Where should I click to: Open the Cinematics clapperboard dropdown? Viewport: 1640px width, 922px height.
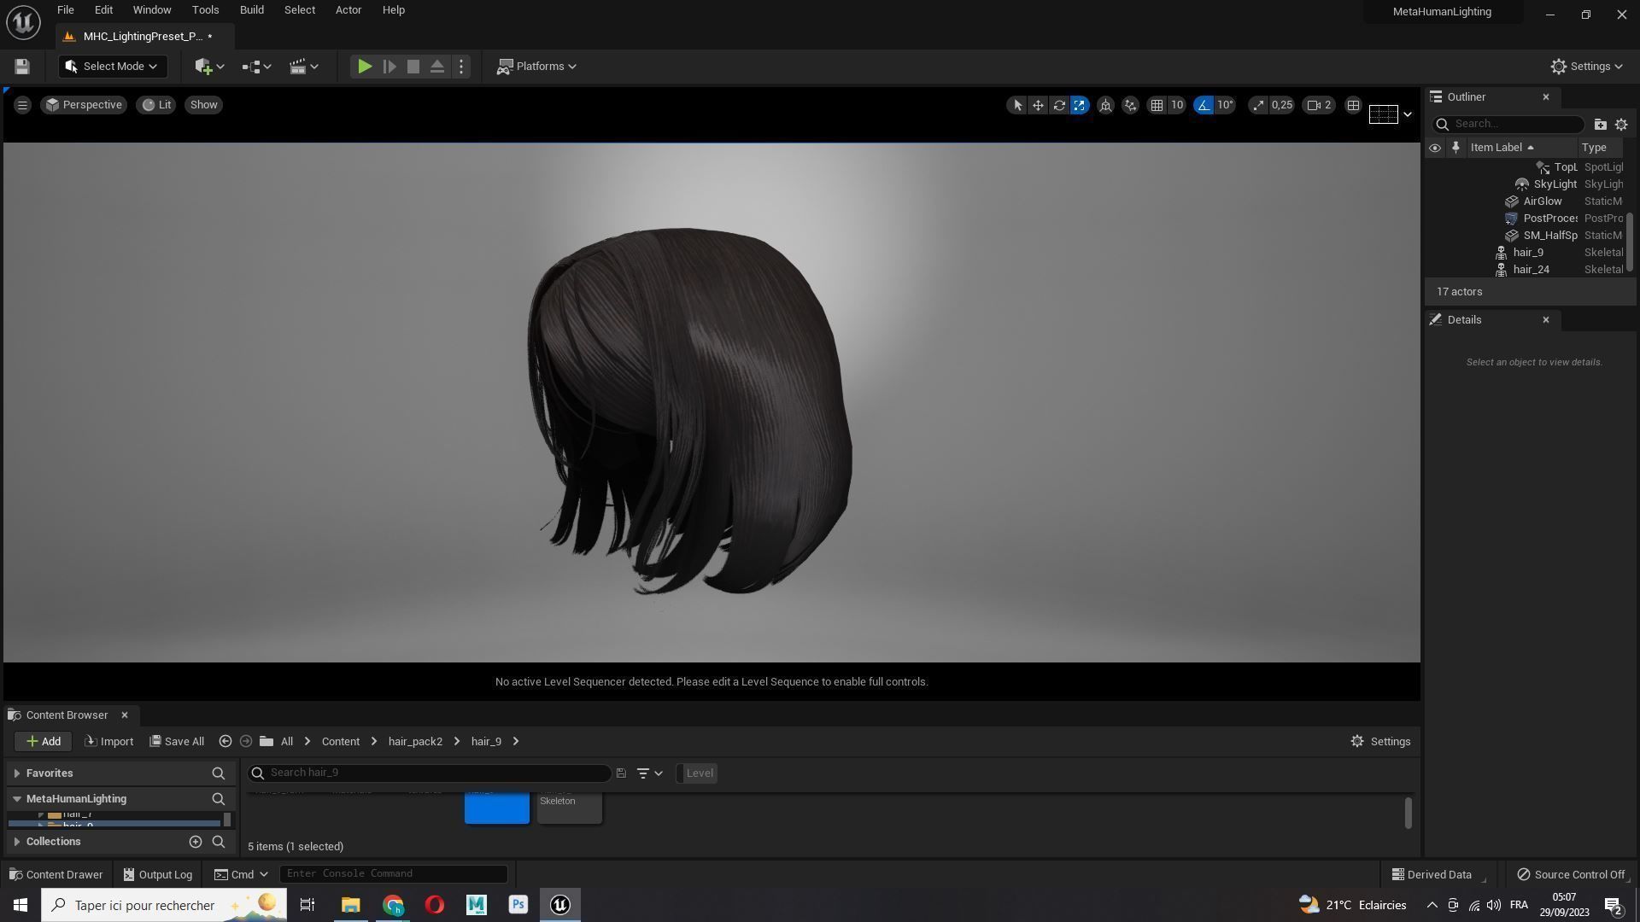303,67
